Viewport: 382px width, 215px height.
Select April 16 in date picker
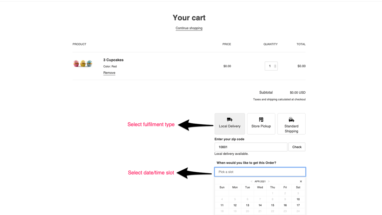coord(285,205)
